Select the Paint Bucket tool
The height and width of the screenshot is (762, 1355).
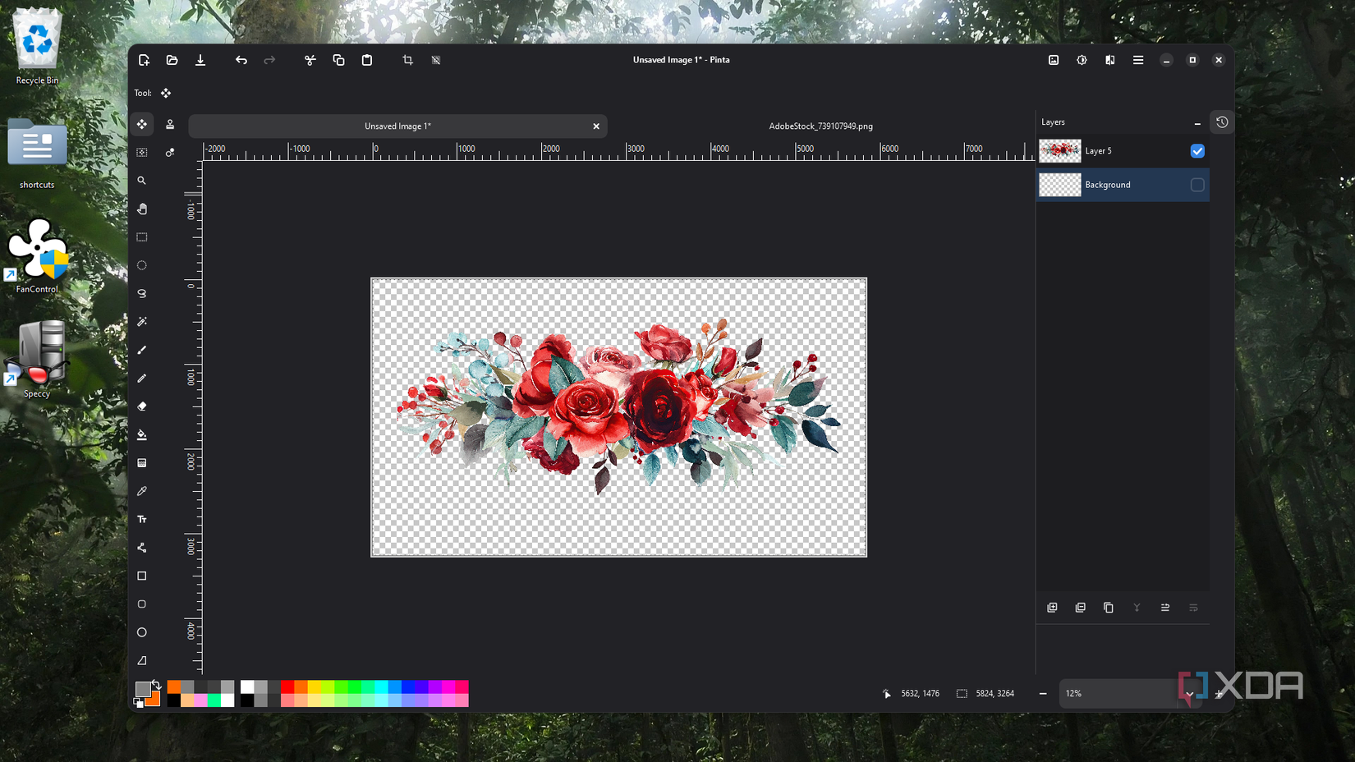(142, 434)
